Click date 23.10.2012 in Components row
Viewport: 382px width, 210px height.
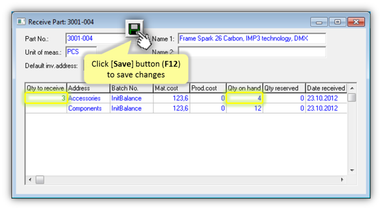point(326,108)
